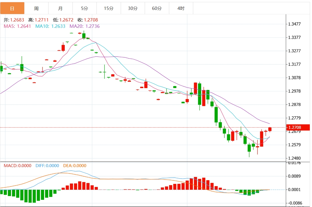Viewport: 312px width, 207px height.
Task: Click the latest red candlestick at chart's right end
Action: point(270,129)
